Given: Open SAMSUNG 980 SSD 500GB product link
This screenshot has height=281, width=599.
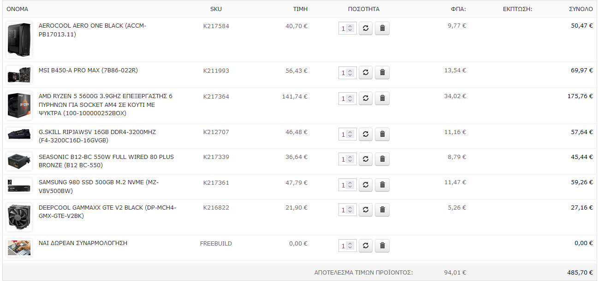Looking at the screenshot, I should pyautogui.click(x=99, y=187).
